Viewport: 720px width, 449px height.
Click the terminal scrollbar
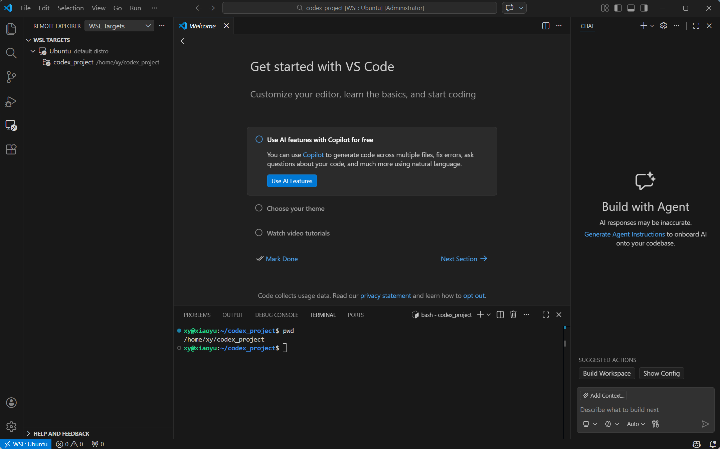coord(564,344)
